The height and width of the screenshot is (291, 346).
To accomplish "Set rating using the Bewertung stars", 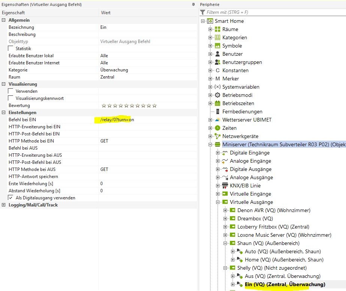I will [x=129, y=106].
